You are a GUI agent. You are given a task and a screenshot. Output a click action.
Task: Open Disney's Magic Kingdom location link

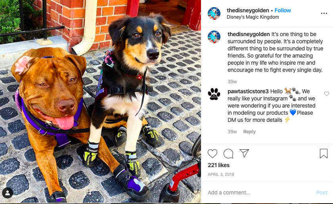point(253,17)
